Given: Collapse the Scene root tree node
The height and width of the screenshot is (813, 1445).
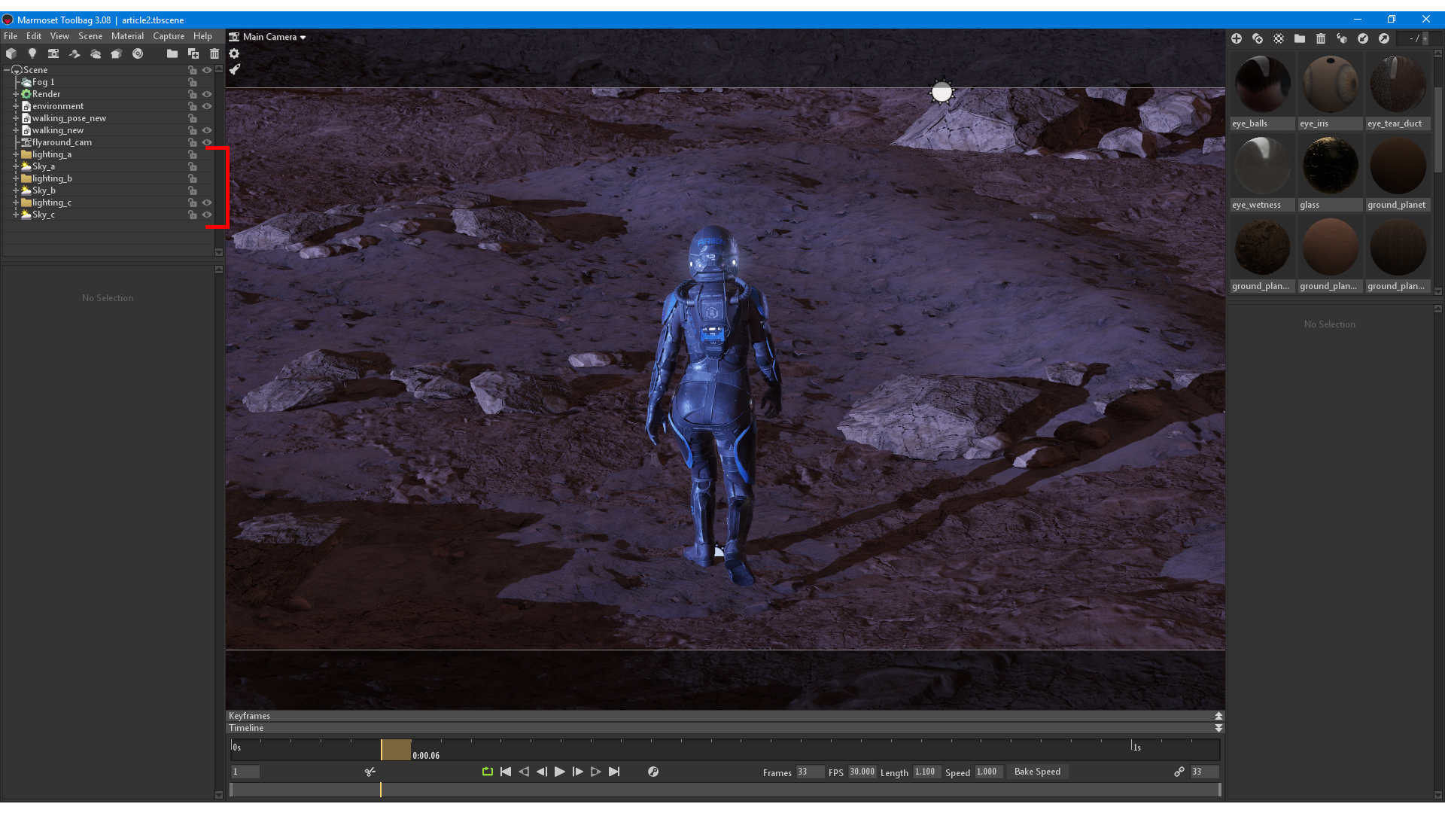Looking at the screenshot, I should 7,70.
